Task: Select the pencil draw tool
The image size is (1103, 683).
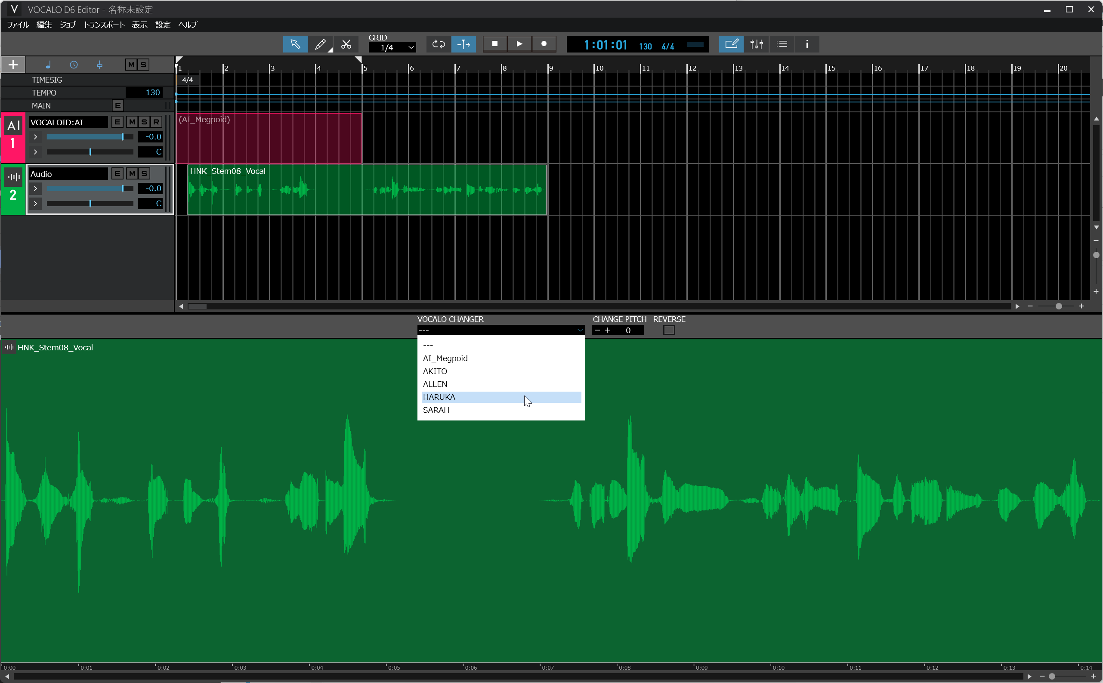Action: [320, 44]
